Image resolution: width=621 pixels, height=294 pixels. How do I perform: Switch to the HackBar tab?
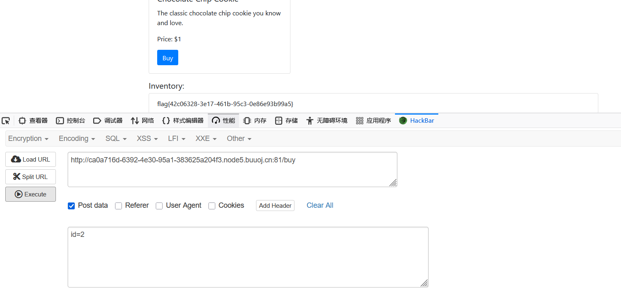point(417,121)
